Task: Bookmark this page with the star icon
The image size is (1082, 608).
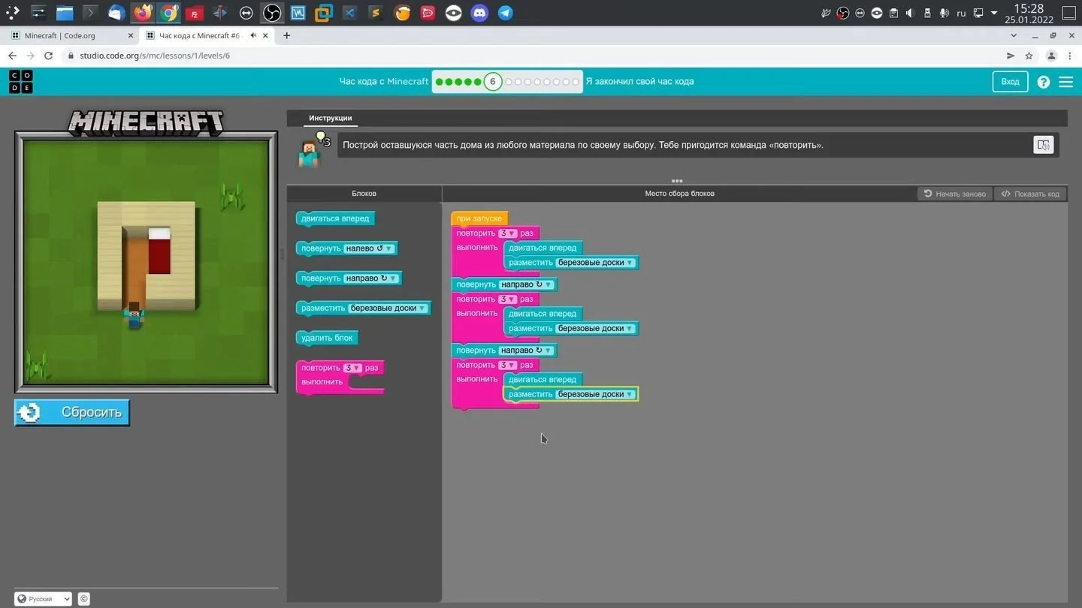Action: point(1029,56)
